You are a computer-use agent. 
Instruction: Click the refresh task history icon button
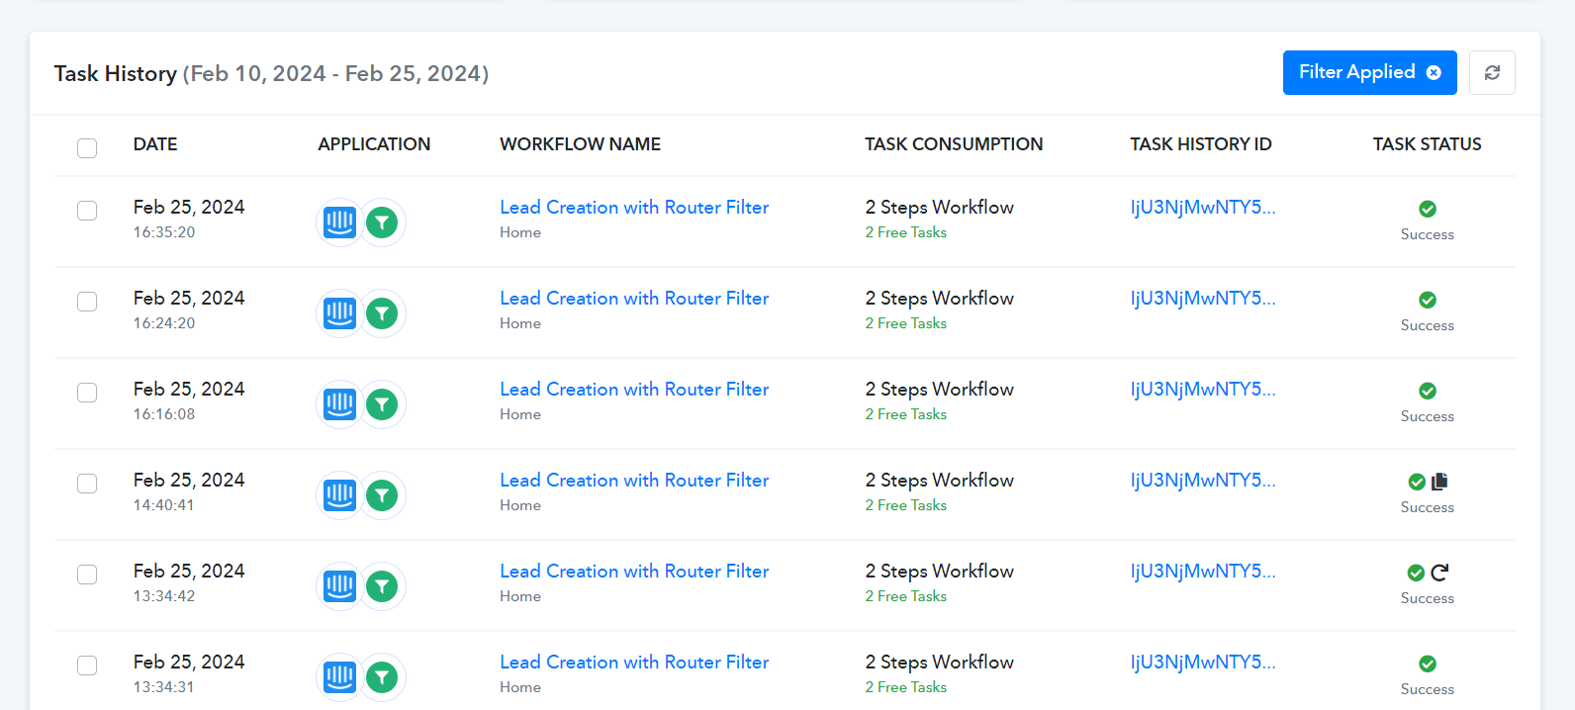tap(1492, 73)
